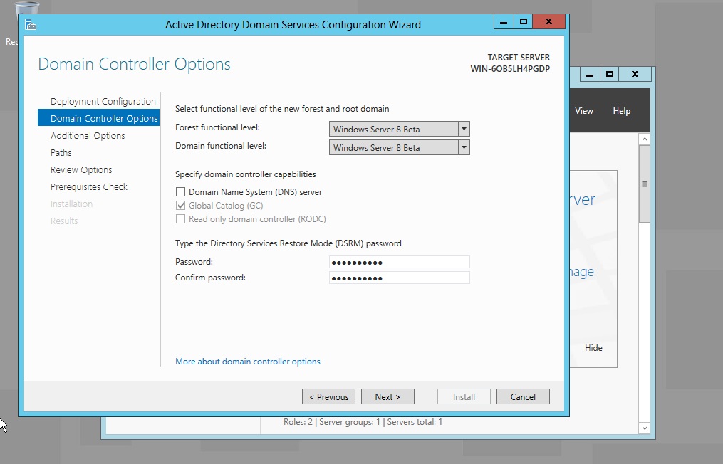Viewport: 723px width, 464px height.
Task: Click Server Manager scrollbar down arrow
Action: coord(645,428)
